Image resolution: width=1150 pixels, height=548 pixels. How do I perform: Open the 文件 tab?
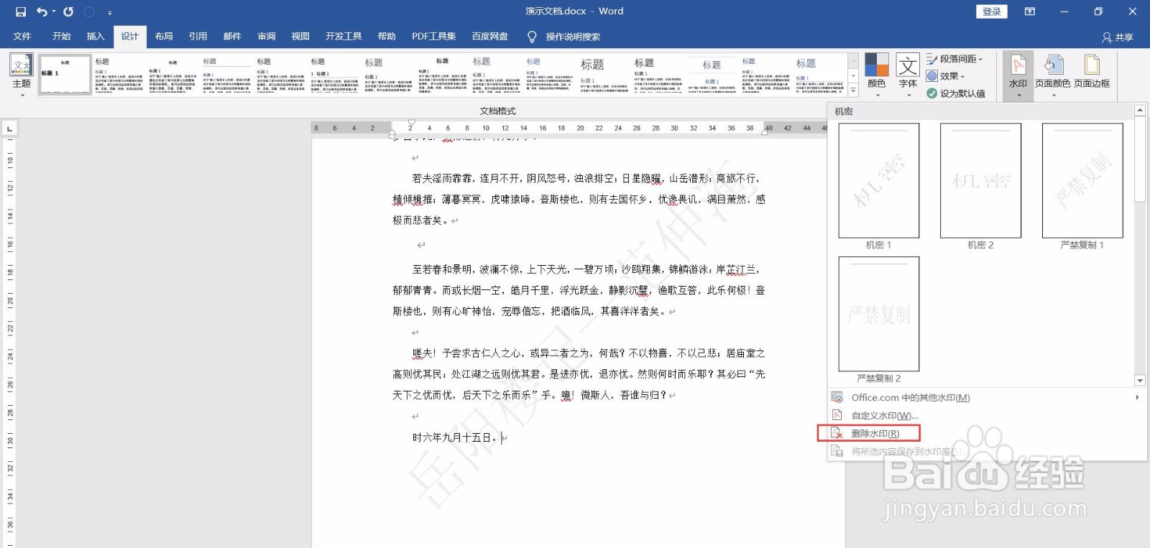[22, 37]
